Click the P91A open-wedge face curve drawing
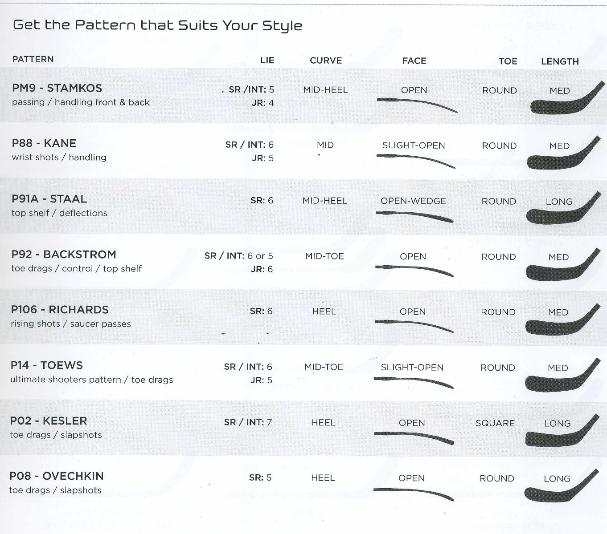The height and width of the screenshot is (534, 607). (x=414, y=216)
